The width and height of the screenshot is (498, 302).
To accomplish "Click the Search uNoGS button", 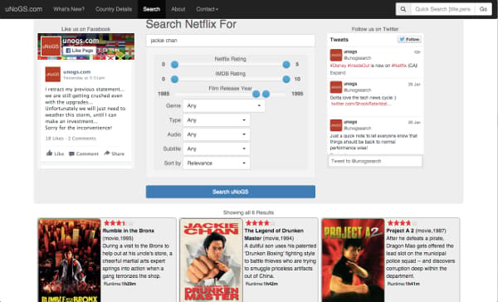I will coord(231,192).
